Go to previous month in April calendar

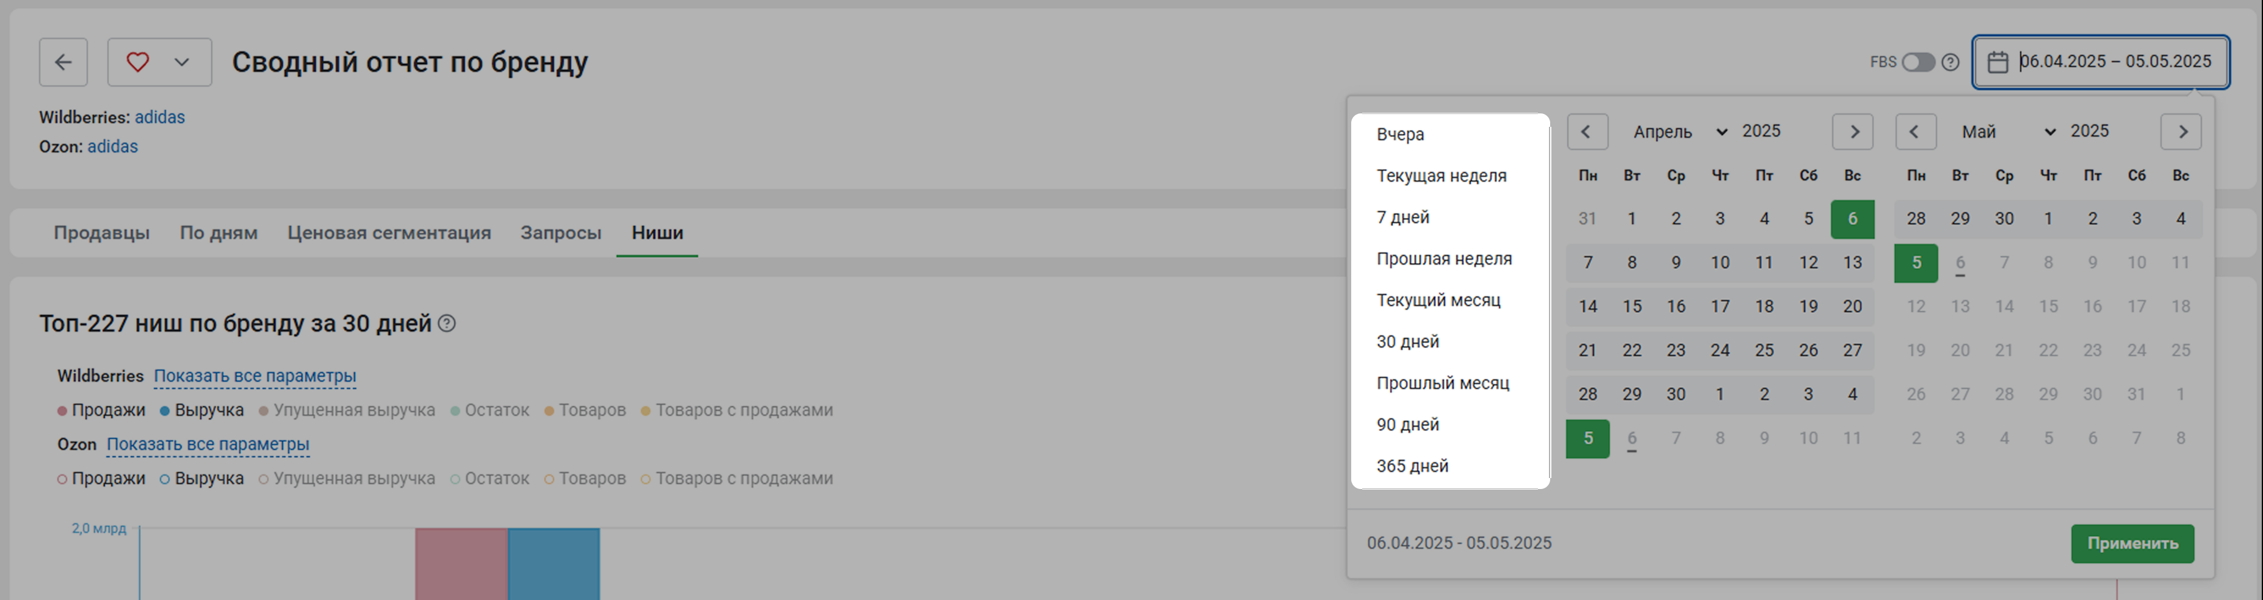coord(1587,132)
